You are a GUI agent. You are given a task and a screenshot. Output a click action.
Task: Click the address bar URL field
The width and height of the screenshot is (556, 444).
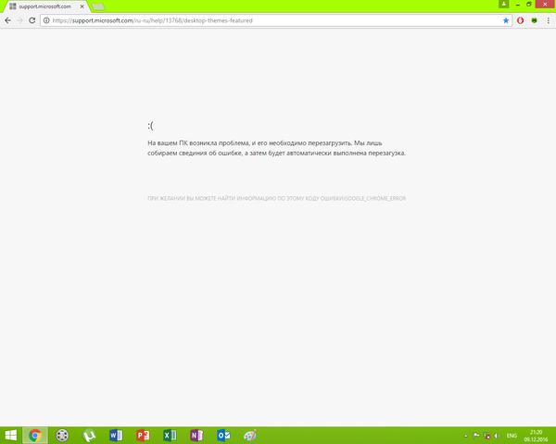pyautogui.click(x=278, y=19)
